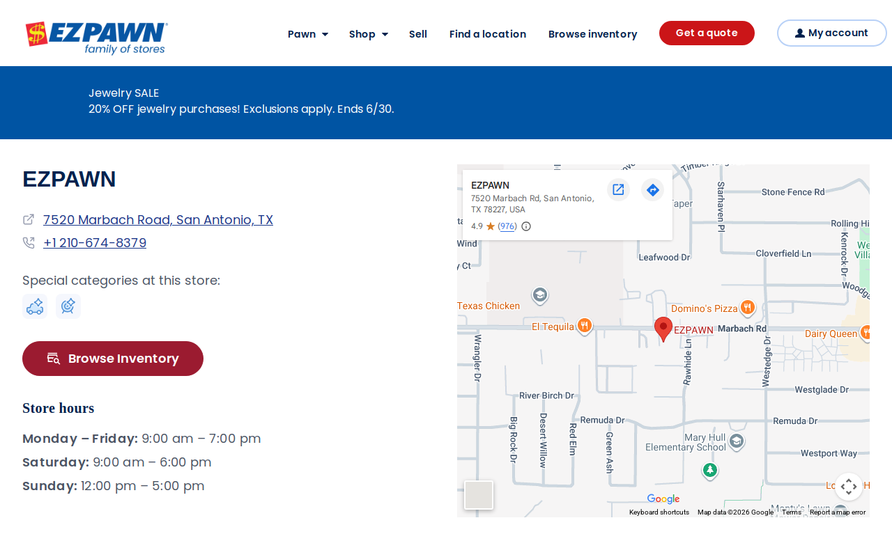Click the directions icon in map card
The image size is (892, 557).
point(652,189)
